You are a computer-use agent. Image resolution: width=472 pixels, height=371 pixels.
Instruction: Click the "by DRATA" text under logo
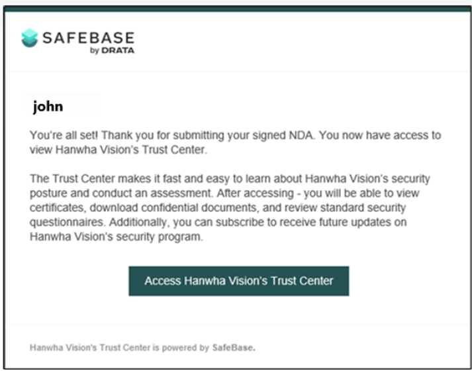point(112,50)
